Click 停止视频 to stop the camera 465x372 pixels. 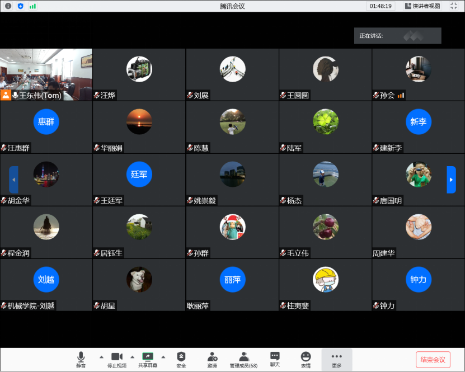click(116, 359)
